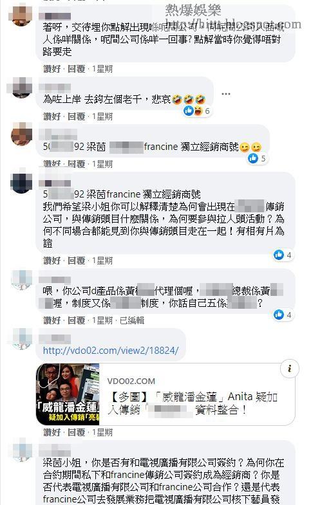This screenshot has height=505, width=311.
Task: Click the top commenter's profile avatar
Action: [x=21, y=15]
